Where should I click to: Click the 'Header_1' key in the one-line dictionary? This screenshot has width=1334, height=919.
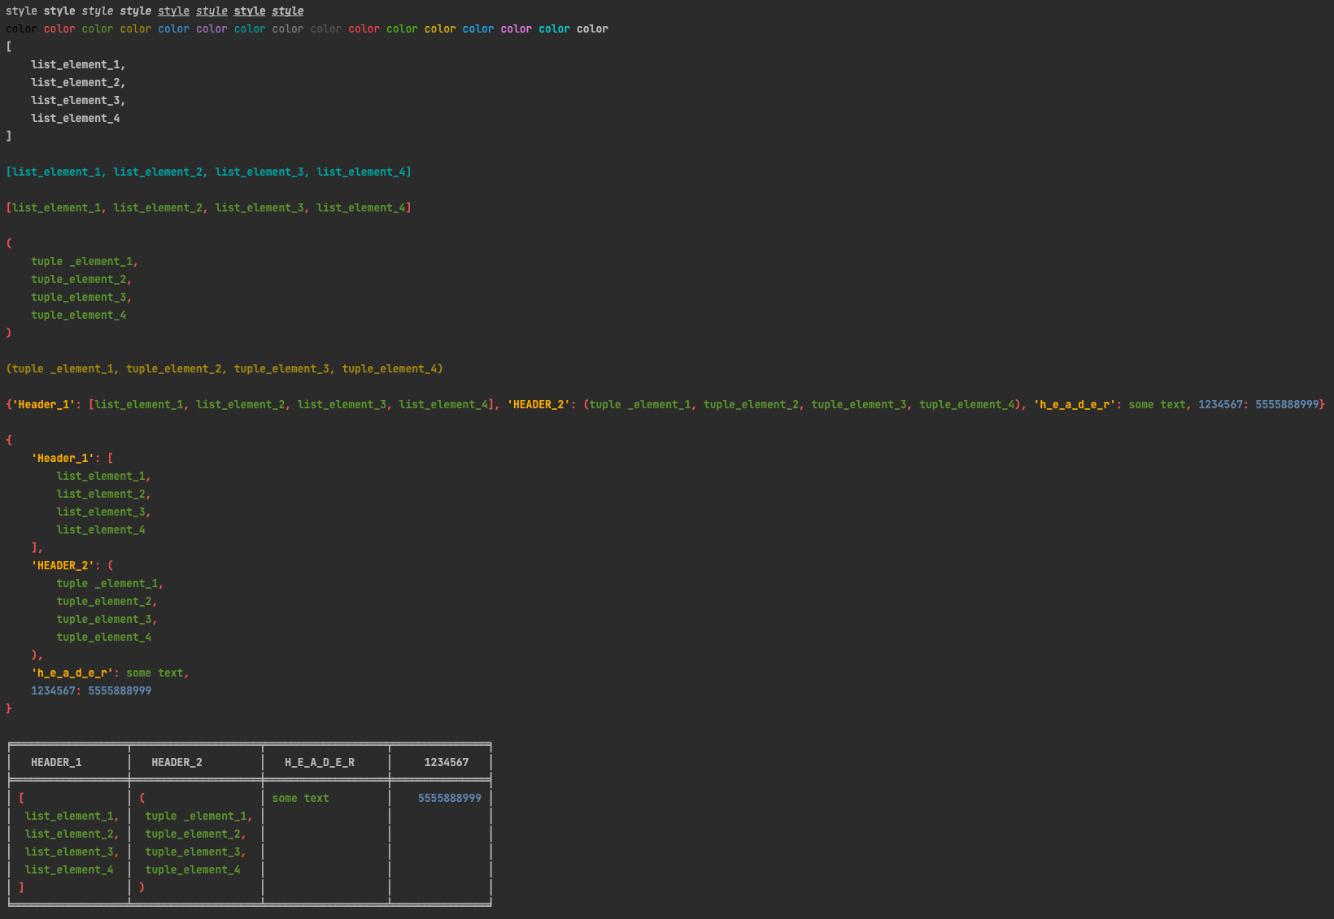pos(43,404)
